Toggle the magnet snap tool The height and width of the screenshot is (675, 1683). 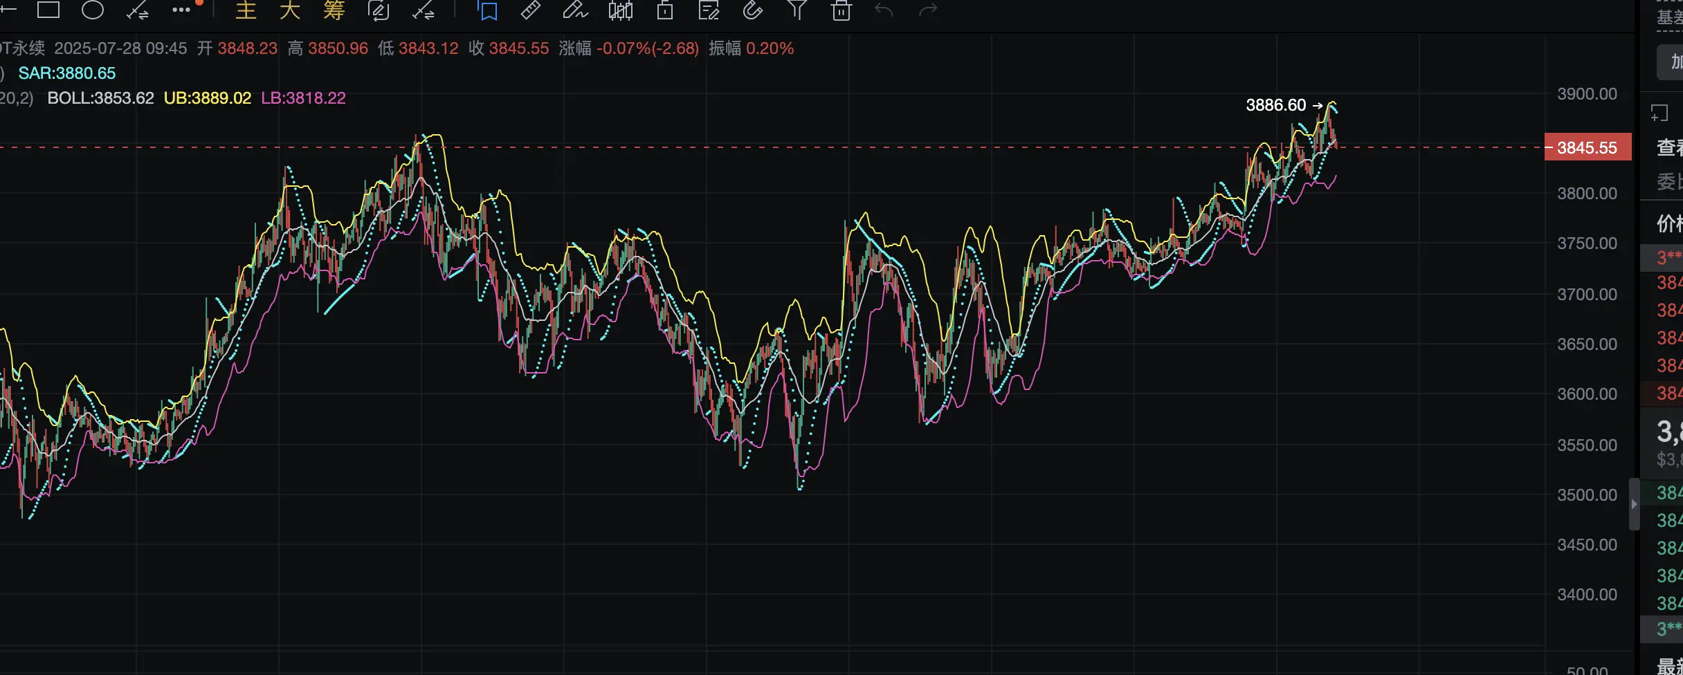pos(753,10)
